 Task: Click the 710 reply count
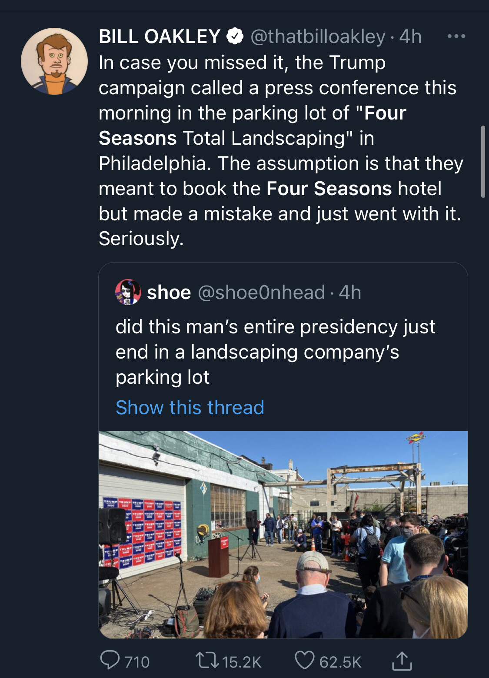(137, 662)
